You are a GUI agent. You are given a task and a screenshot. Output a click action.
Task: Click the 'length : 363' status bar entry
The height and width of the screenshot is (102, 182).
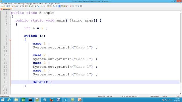[x=102, y=96]
